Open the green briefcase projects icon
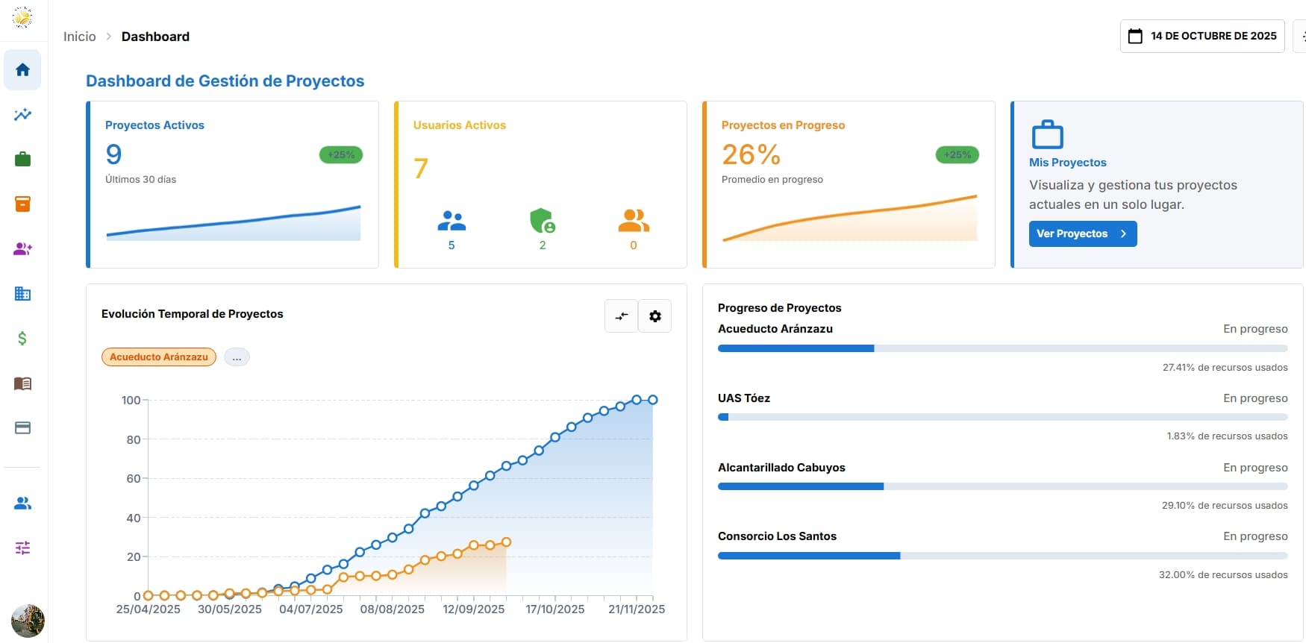The image size is (1306, 643). click(22, 159)
